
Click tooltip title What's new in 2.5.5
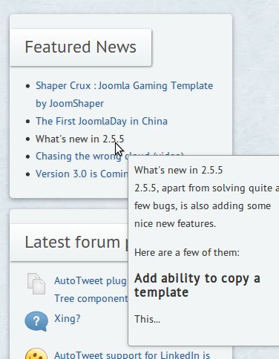(x=179, y=170)
